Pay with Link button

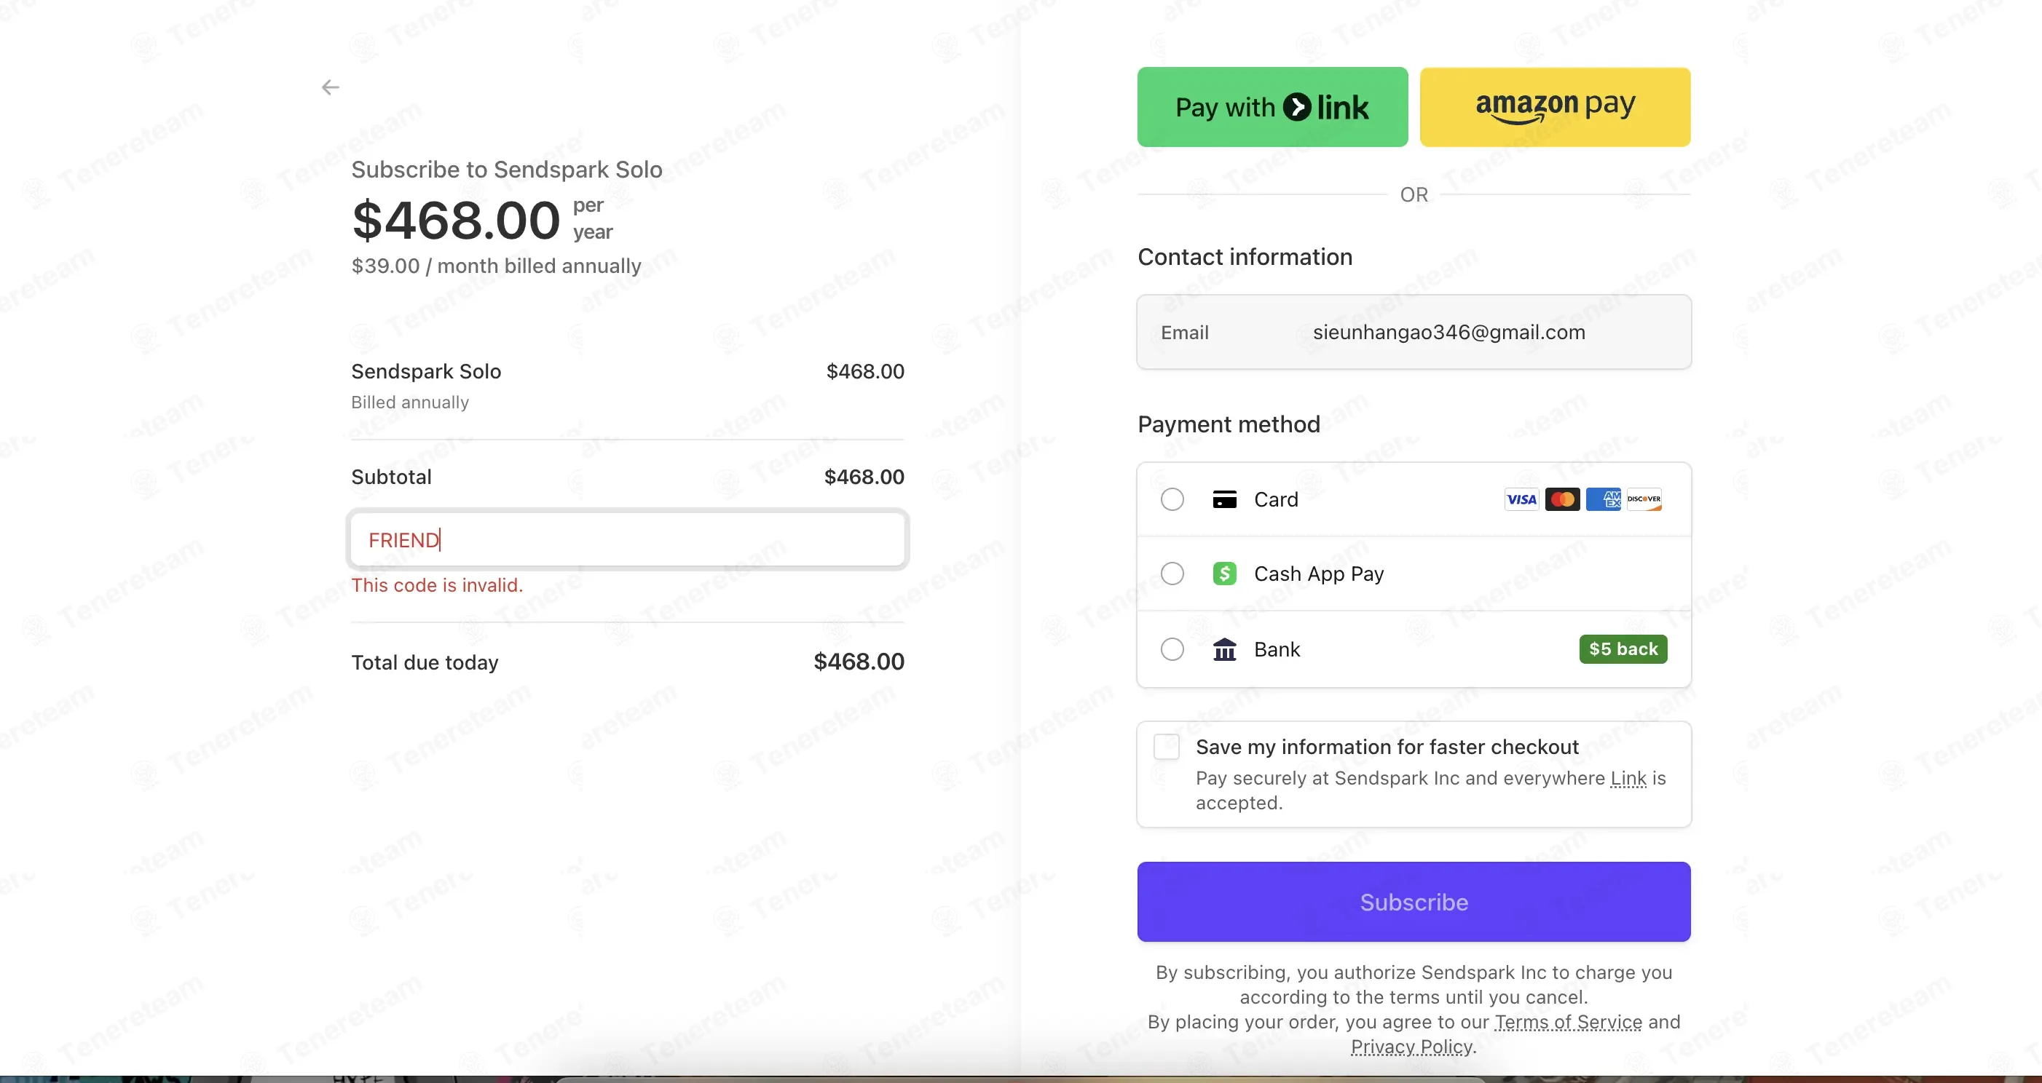tap(1272, 107)
